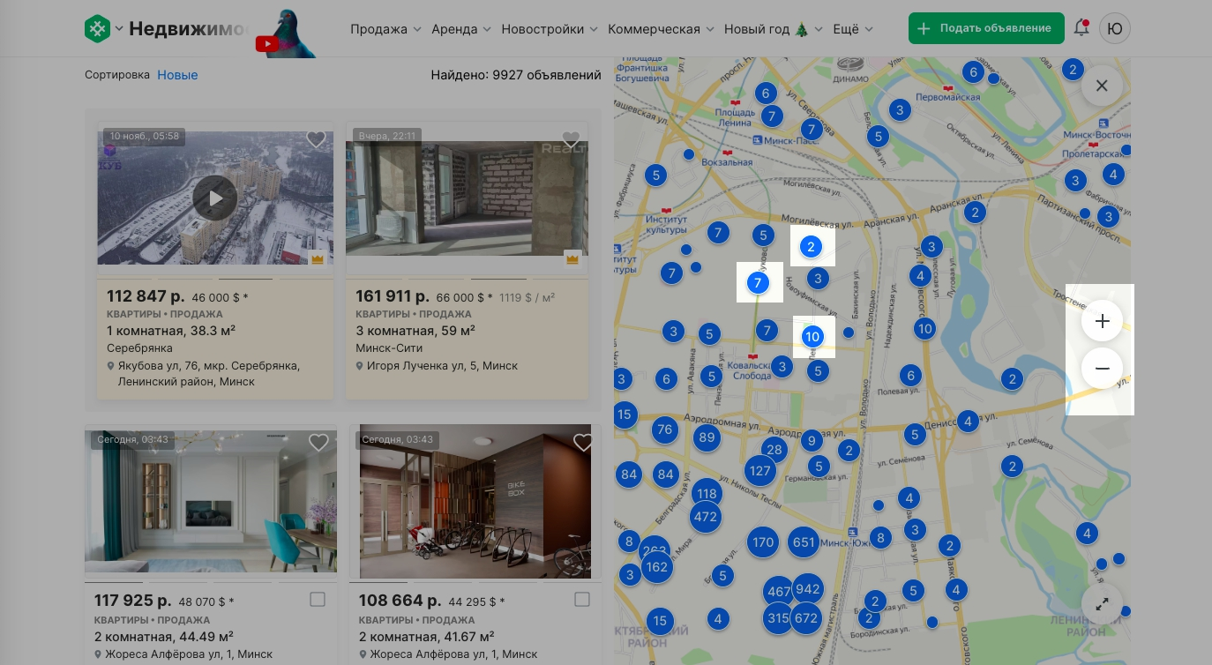Open the 170 cluster marker

tap(763, 542)
